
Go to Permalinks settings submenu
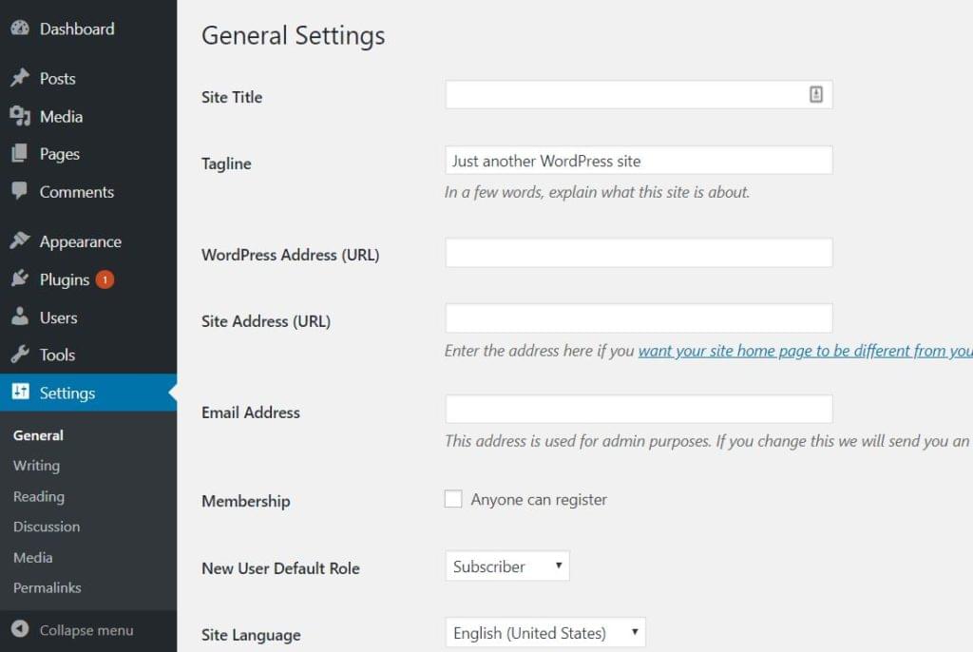click(47, 587)
